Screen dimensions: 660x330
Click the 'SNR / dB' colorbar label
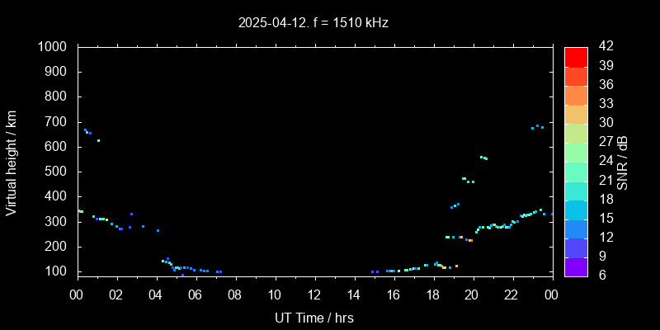point(625,161)
